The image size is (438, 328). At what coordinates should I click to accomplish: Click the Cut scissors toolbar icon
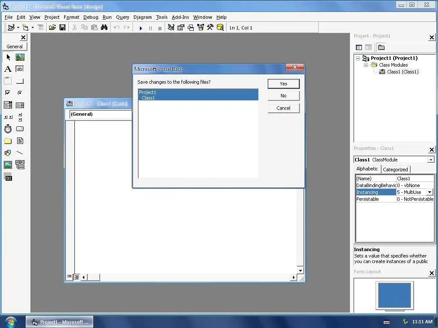tap(74, 27)
